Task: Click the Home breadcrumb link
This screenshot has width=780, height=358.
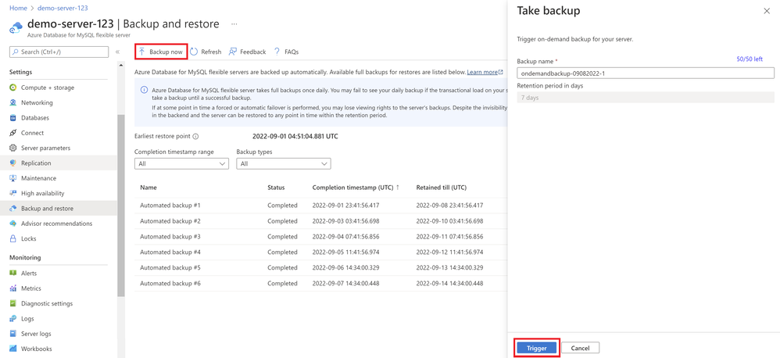Action: point(18,9)
